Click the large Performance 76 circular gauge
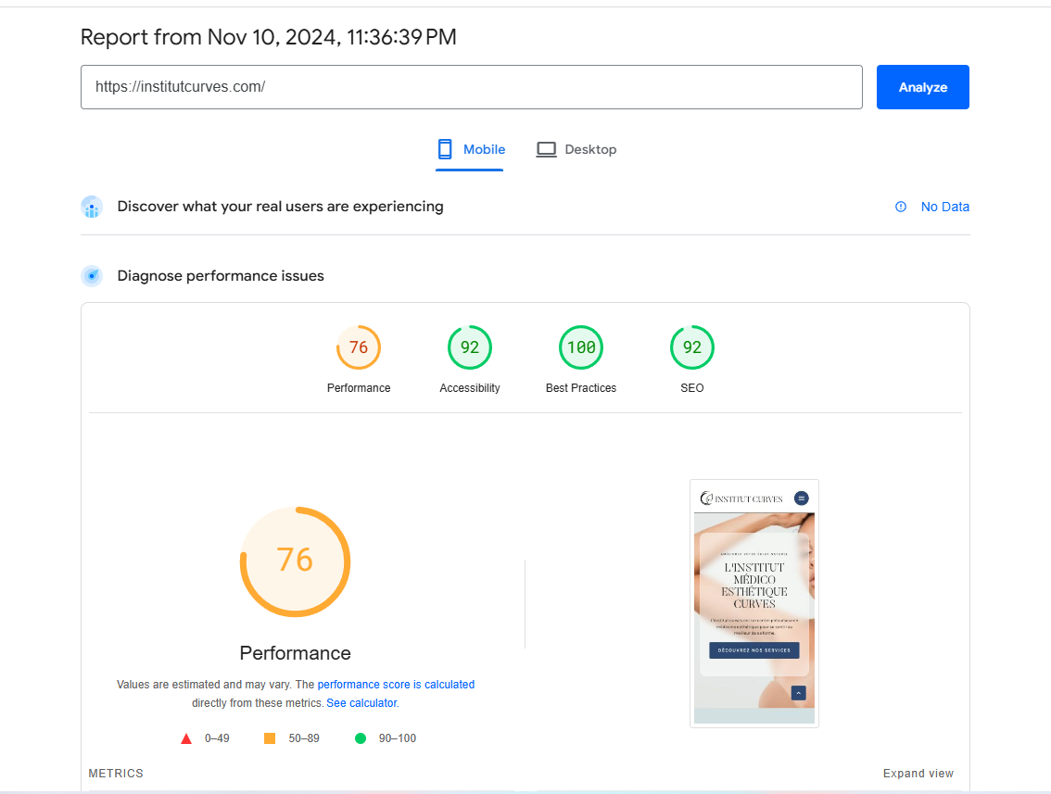Image resolution: width=1051 pixels, height=794 pixels. [295, 561]
